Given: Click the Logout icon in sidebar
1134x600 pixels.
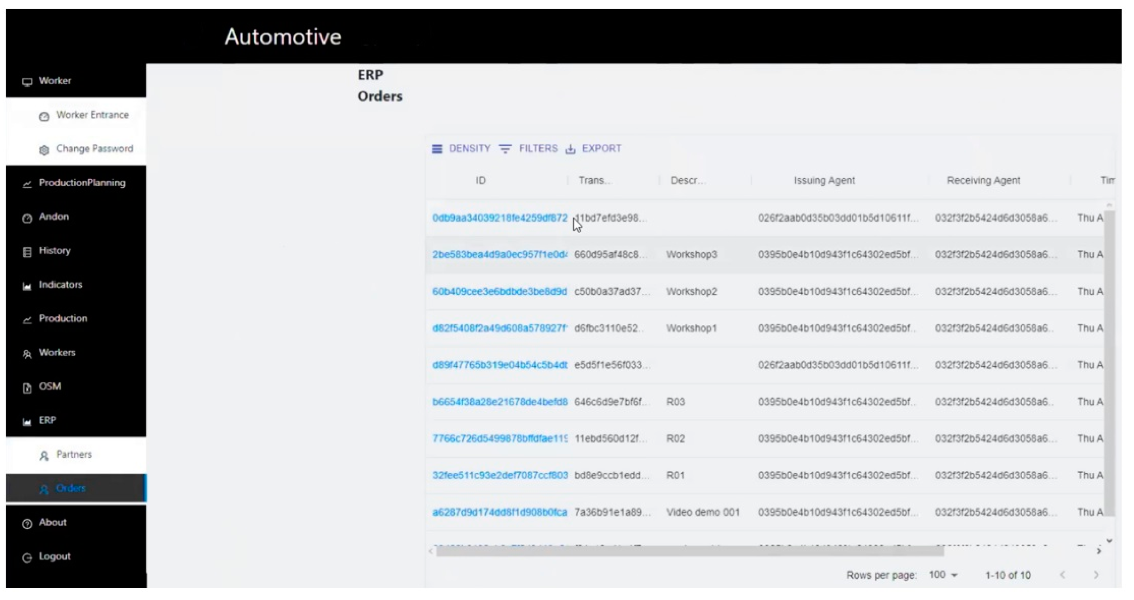Looking at the screenshot, I should [27, 558].
